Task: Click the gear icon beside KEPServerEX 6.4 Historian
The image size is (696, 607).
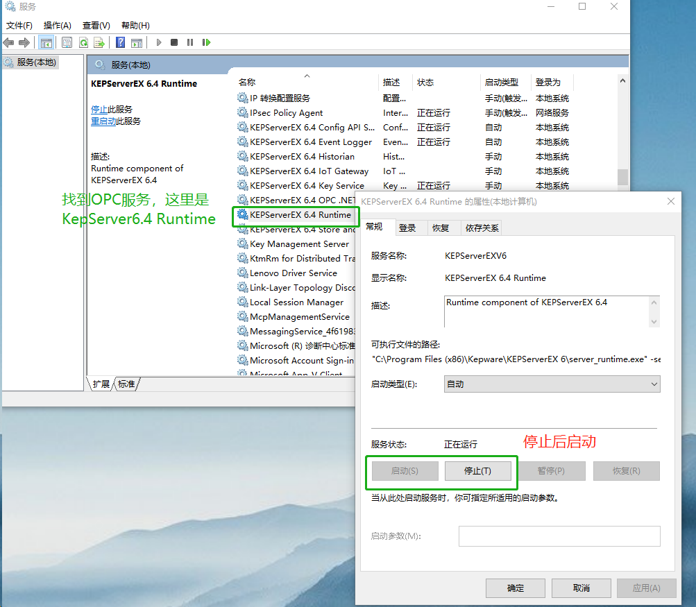Action: (242, 156)
